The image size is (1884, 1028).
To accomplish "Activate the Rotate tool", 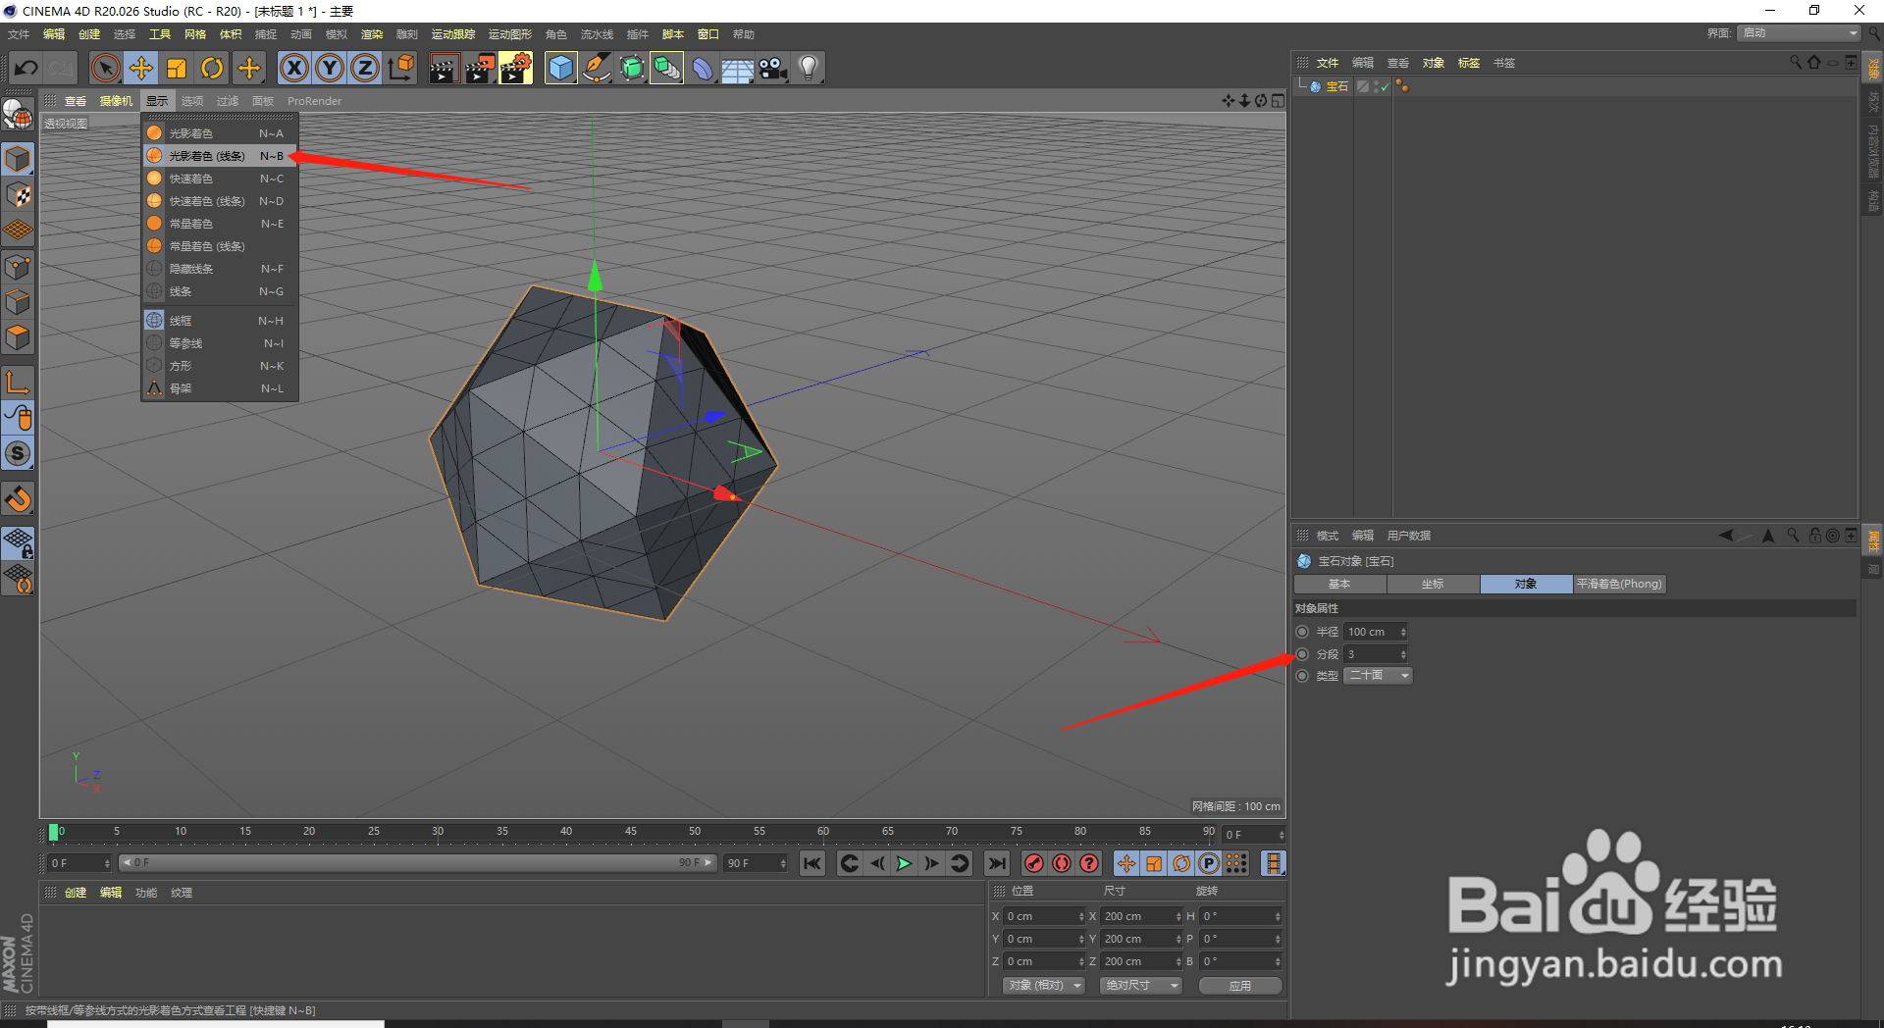I will [212, 68].
